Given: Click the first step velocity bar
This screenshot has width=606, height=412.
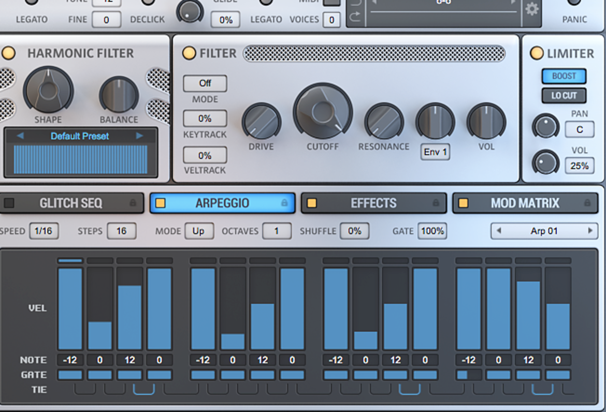Looking at the screenshot, I should pos(70,309).
